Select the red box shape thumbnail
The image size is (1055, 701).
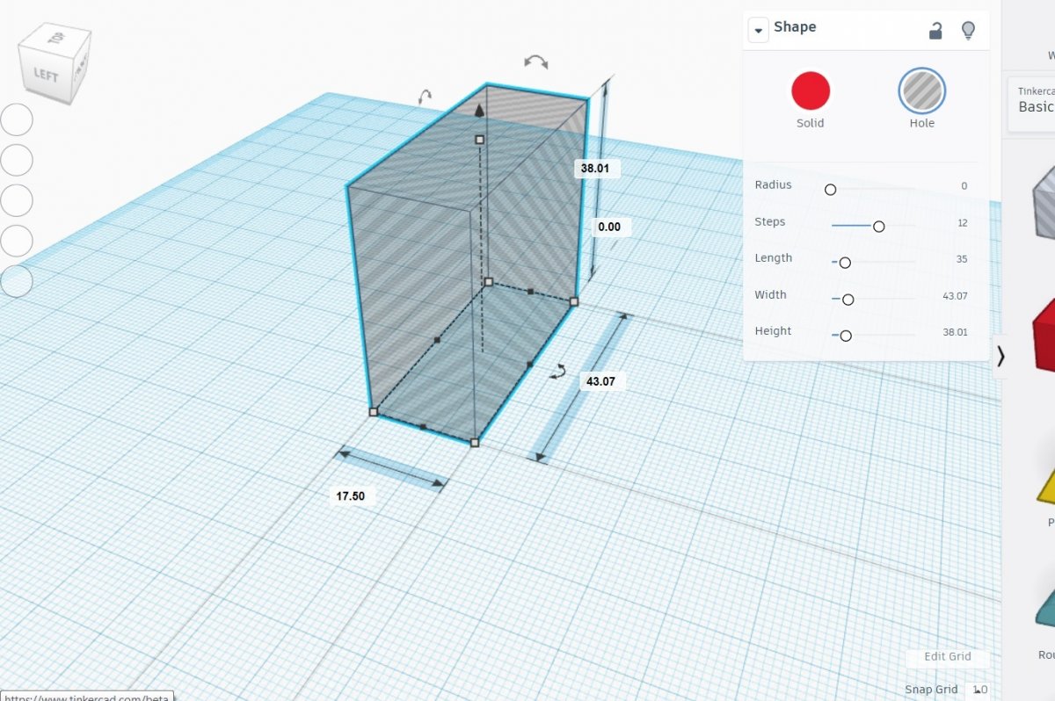click(x=1044, y=335)
